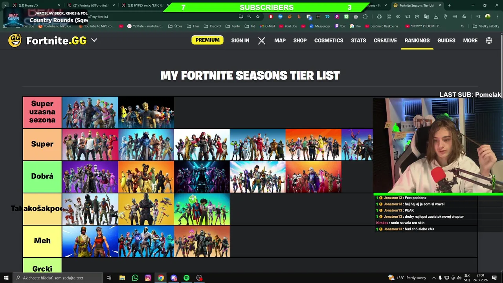Viewport: 503px width, 283px height.
Task: Switch to the '(21) Fortnite (@Fortnite)' tab
Action: 90,6
